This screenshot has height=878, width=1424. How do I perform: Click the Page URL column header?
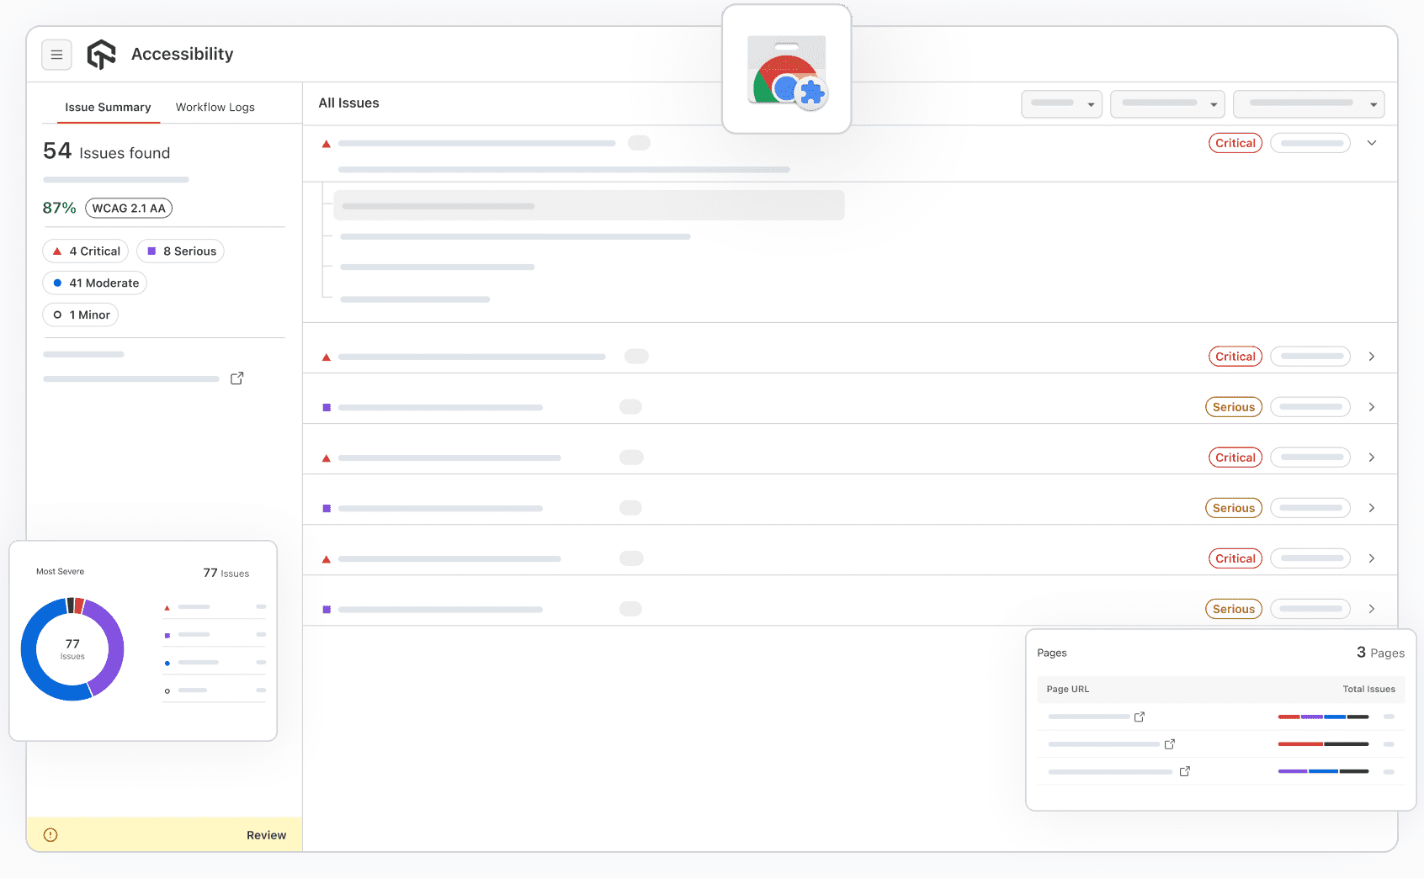(x=1067, y=689)
